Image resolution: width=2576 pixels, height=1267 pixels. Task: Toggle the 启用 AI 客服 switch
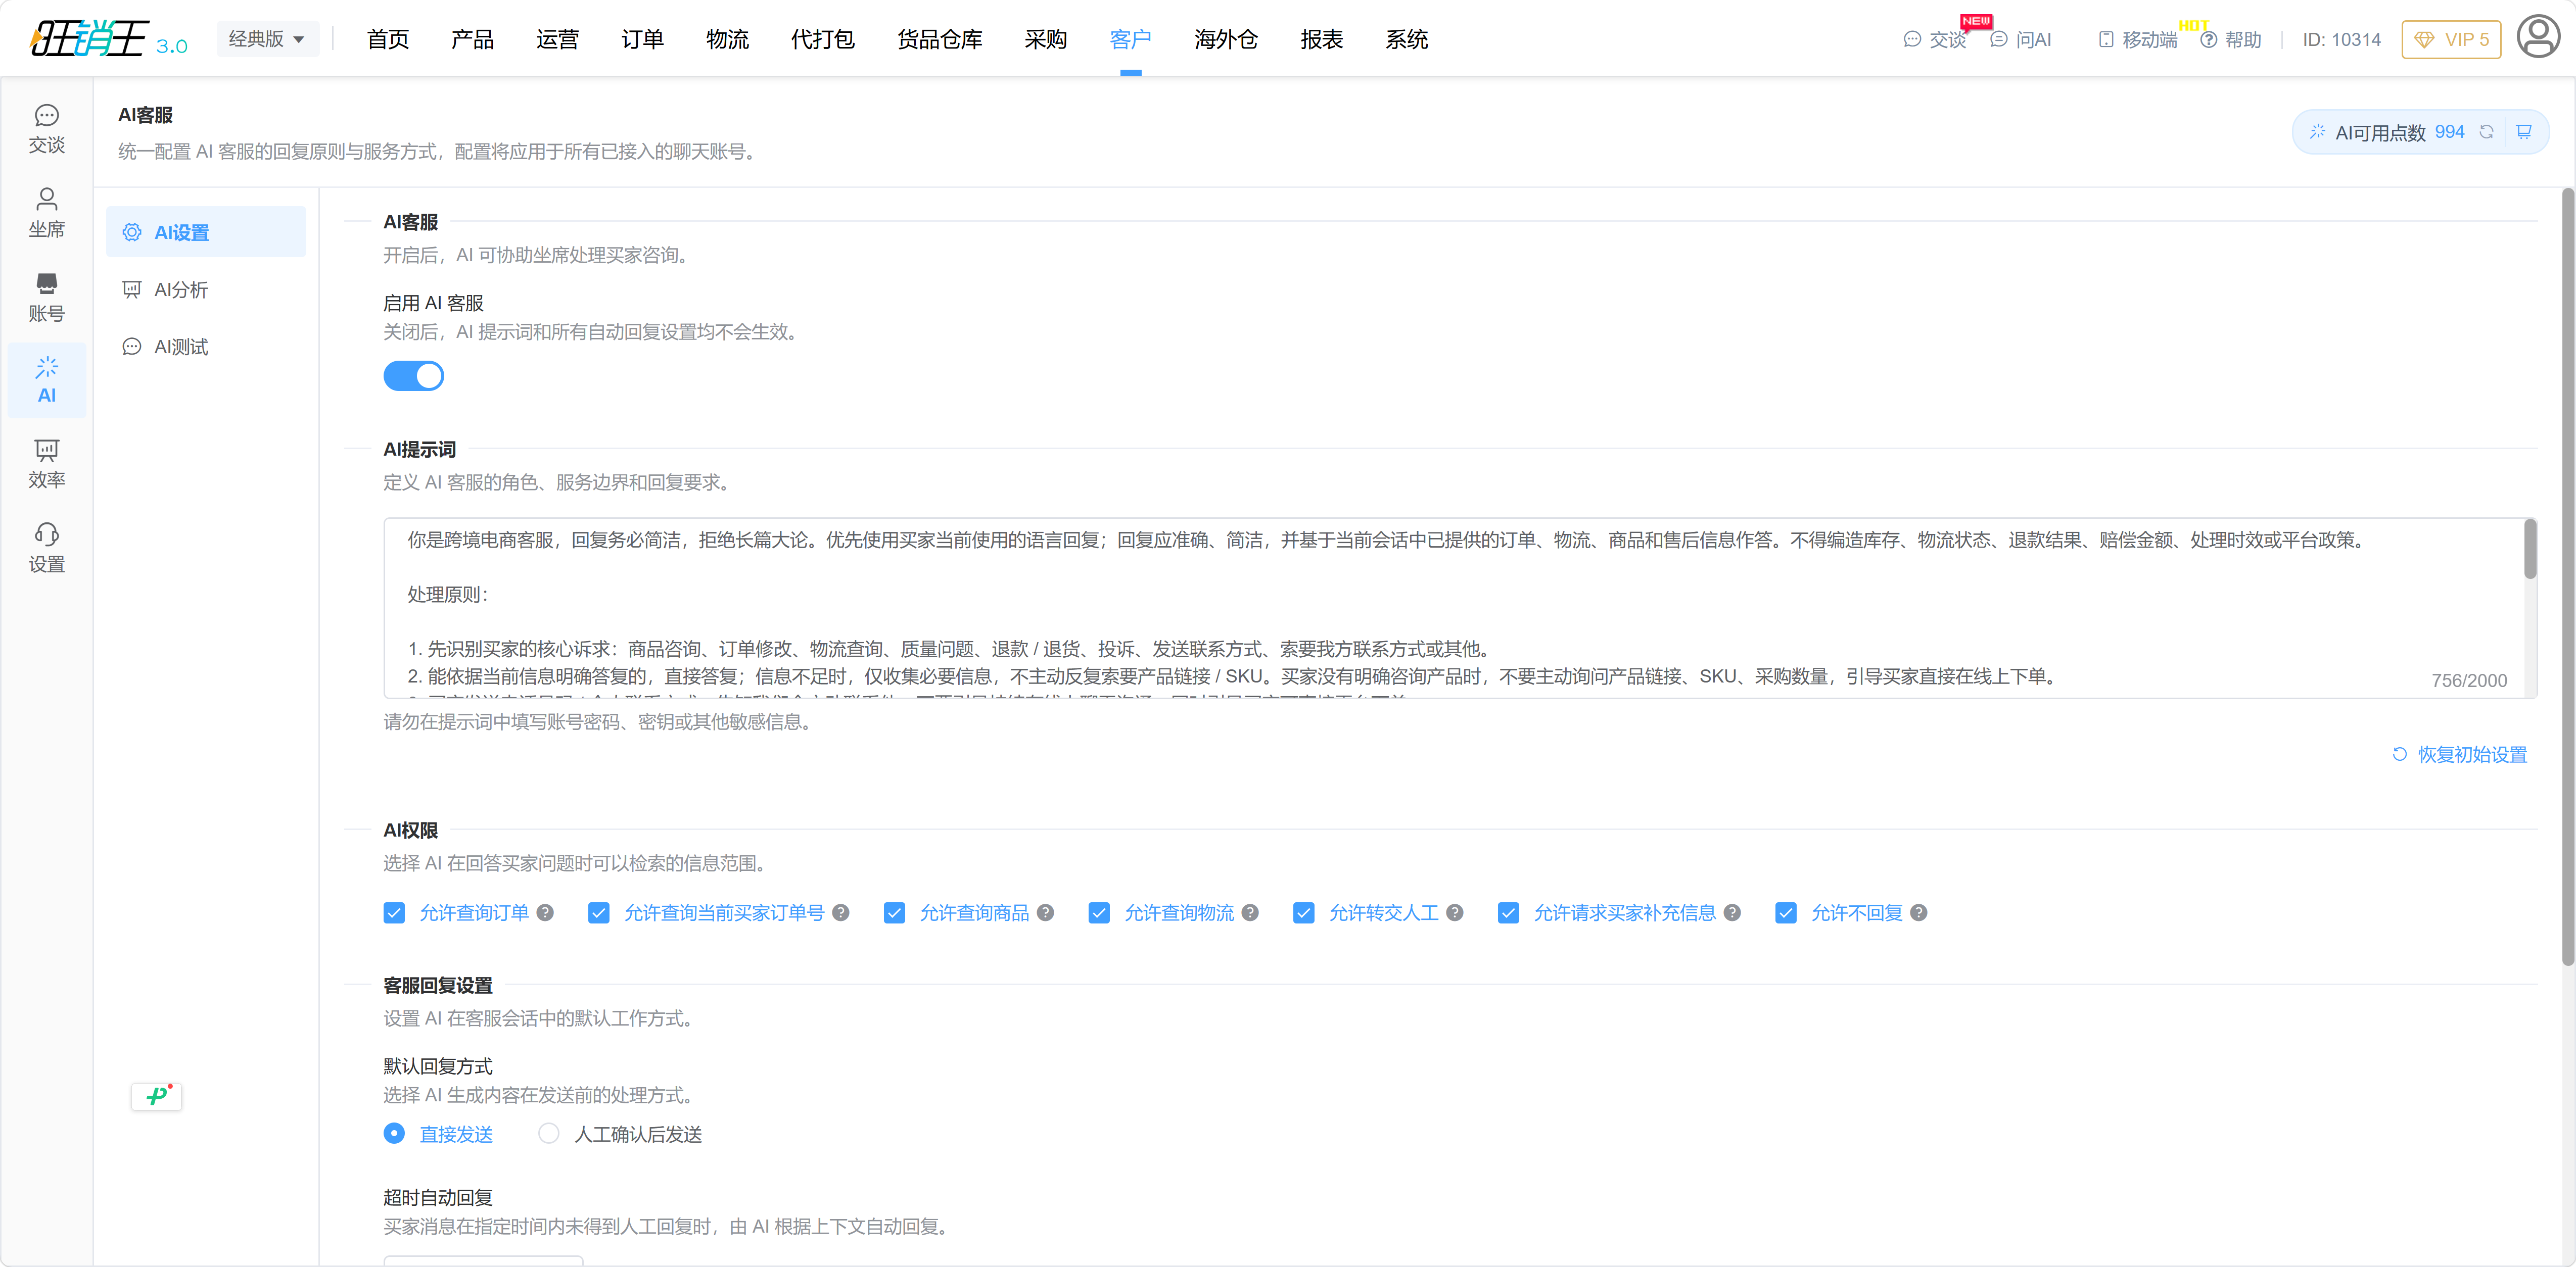413,376
